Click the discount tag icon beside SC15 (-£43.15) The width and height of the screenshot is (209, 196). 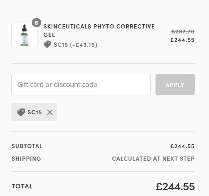(x=47, y=44)
